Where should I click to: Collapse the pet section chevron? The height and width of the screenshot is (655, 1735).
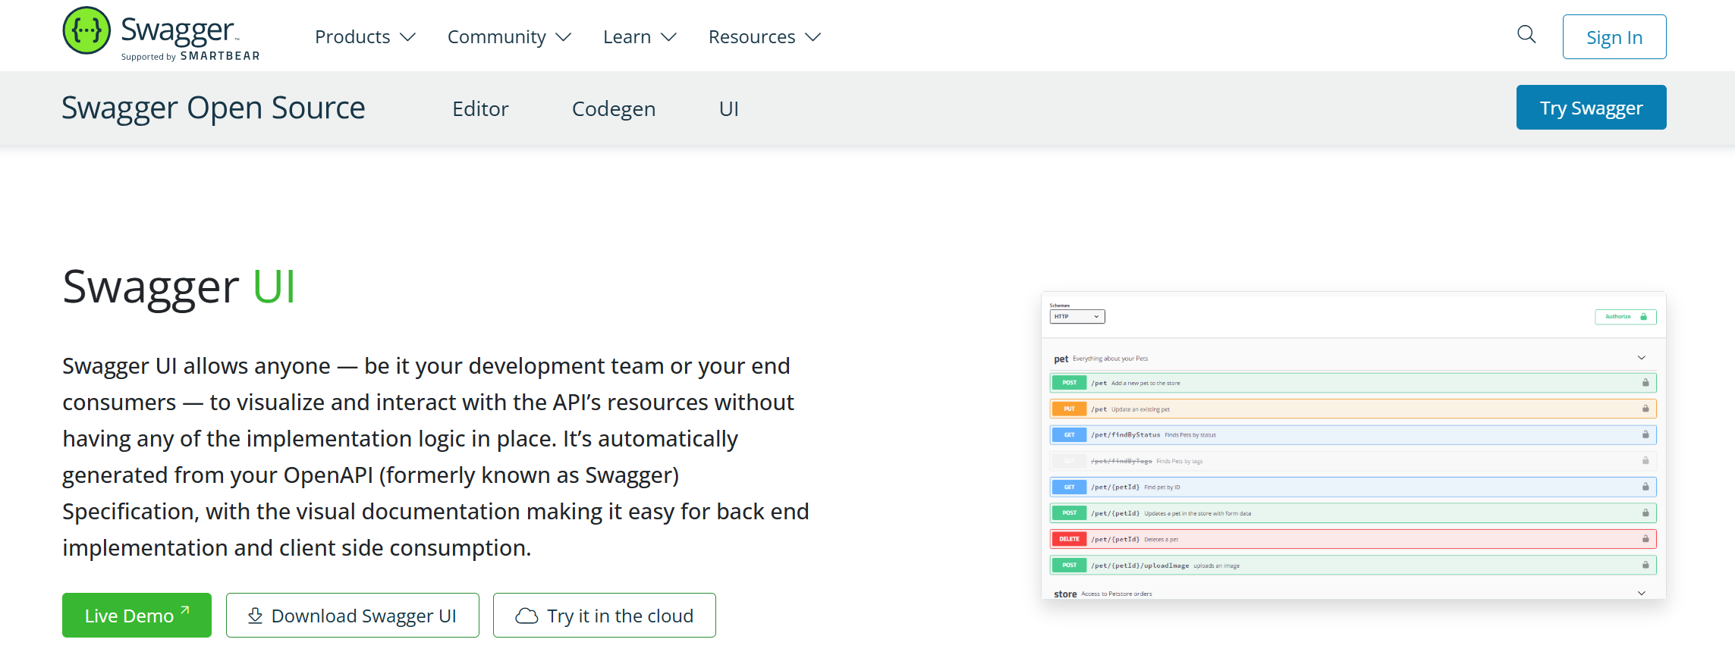coord(1642,358)
